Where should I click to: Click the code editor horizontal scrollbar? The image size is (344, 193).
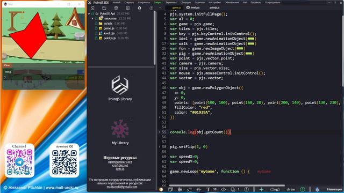227,185
